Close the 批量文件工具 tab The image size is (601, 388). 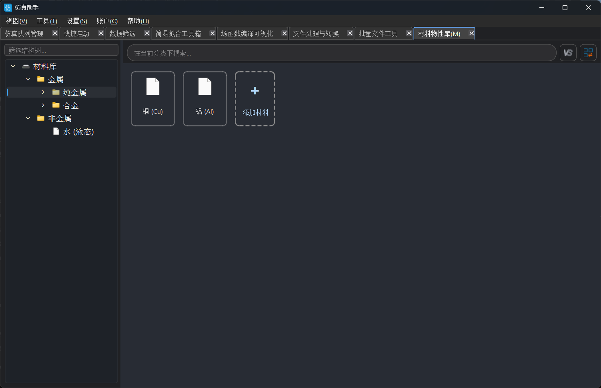click(409, 33)
